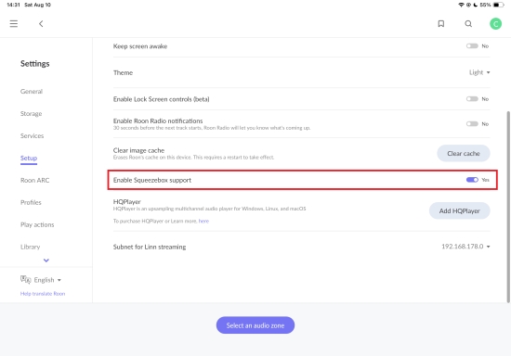Open bookmarks from the top bar icon
This screenshot has width=511, height=356.
tap(441, 24)
